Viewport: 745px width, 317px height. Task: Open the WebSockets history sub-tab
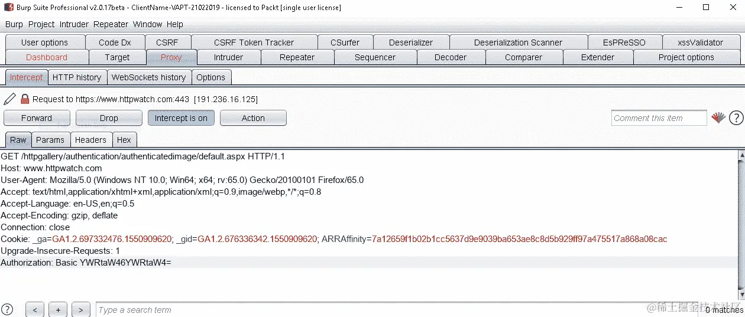(x=148, y=77)
